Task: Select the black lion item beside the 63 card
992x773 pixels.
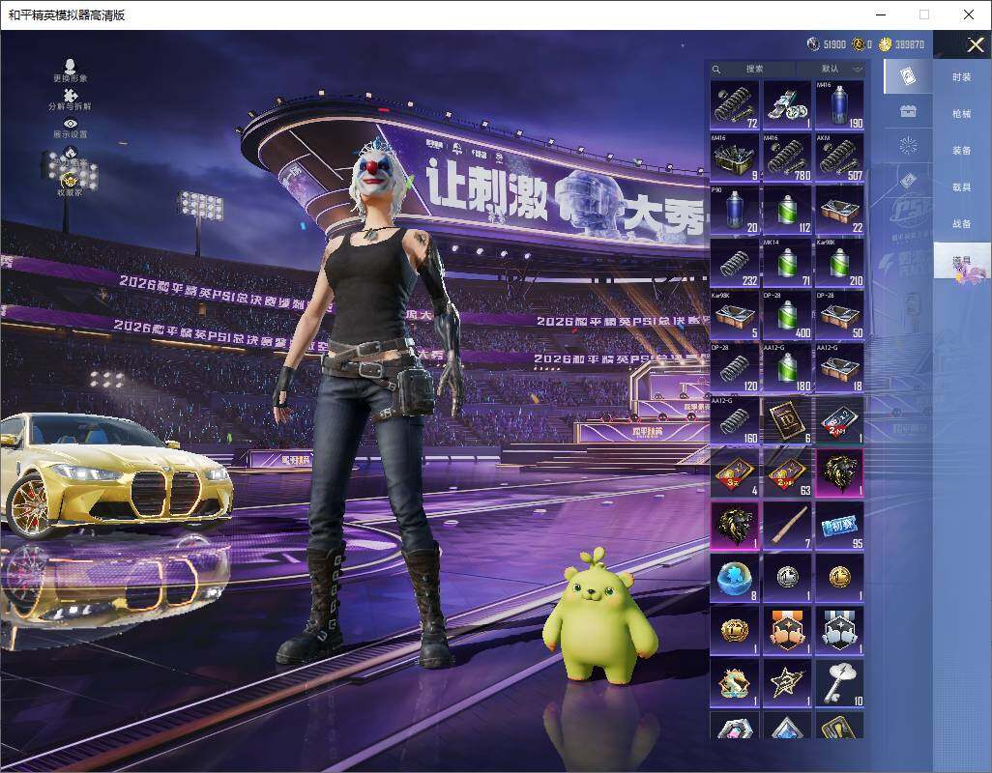Action: (839, 472)
